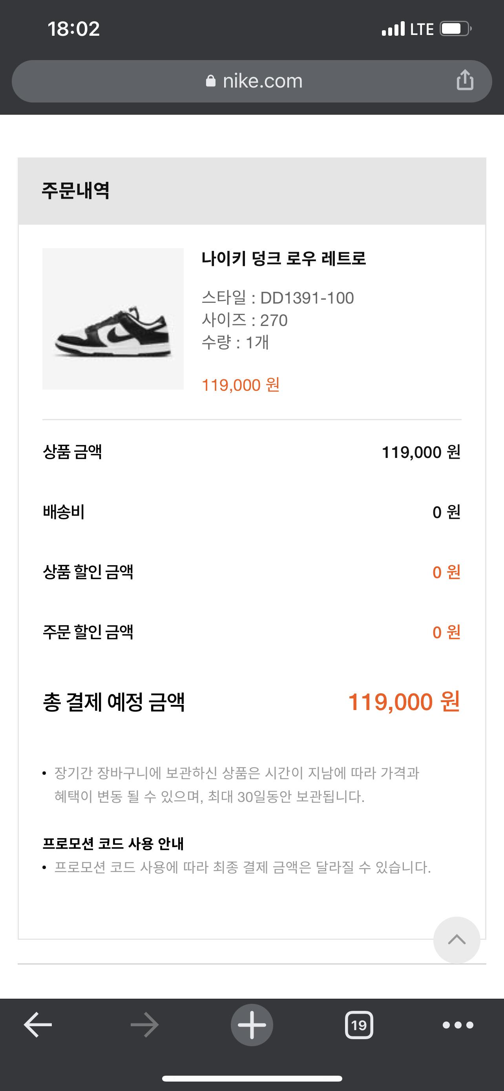
Task: Open a new tab with plus button
Action: point(252,1025)
